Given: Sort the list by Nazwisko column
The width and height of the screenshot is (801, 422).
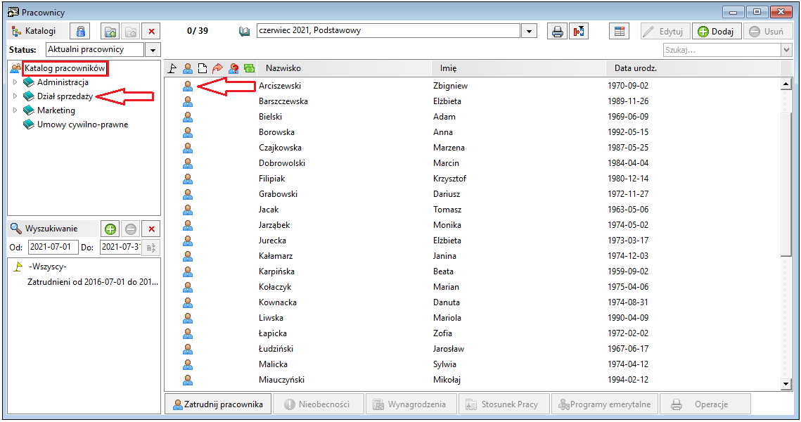Looking at the screenshot, I should click(283, 68).
